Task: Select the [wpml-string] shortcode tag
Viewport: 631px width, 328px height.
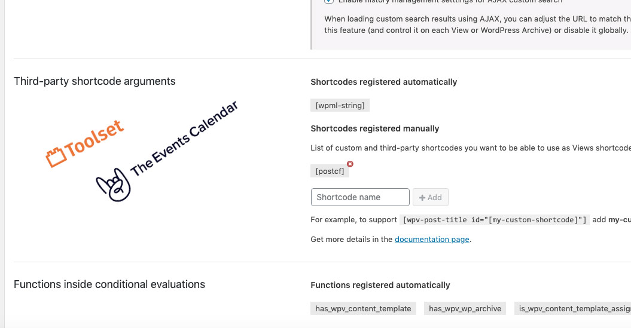Action: [340, 105]
